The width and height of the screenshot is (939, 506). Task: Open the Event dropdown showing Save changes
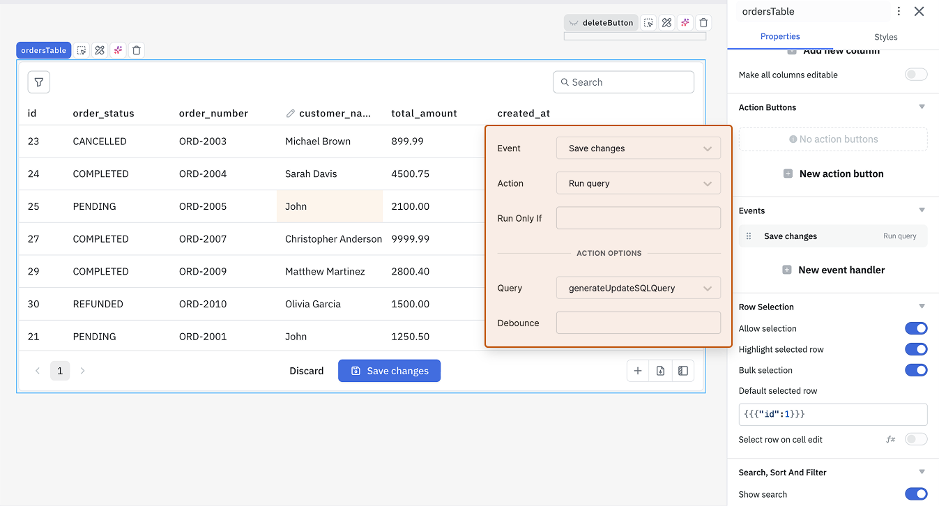tap(638, 148)
